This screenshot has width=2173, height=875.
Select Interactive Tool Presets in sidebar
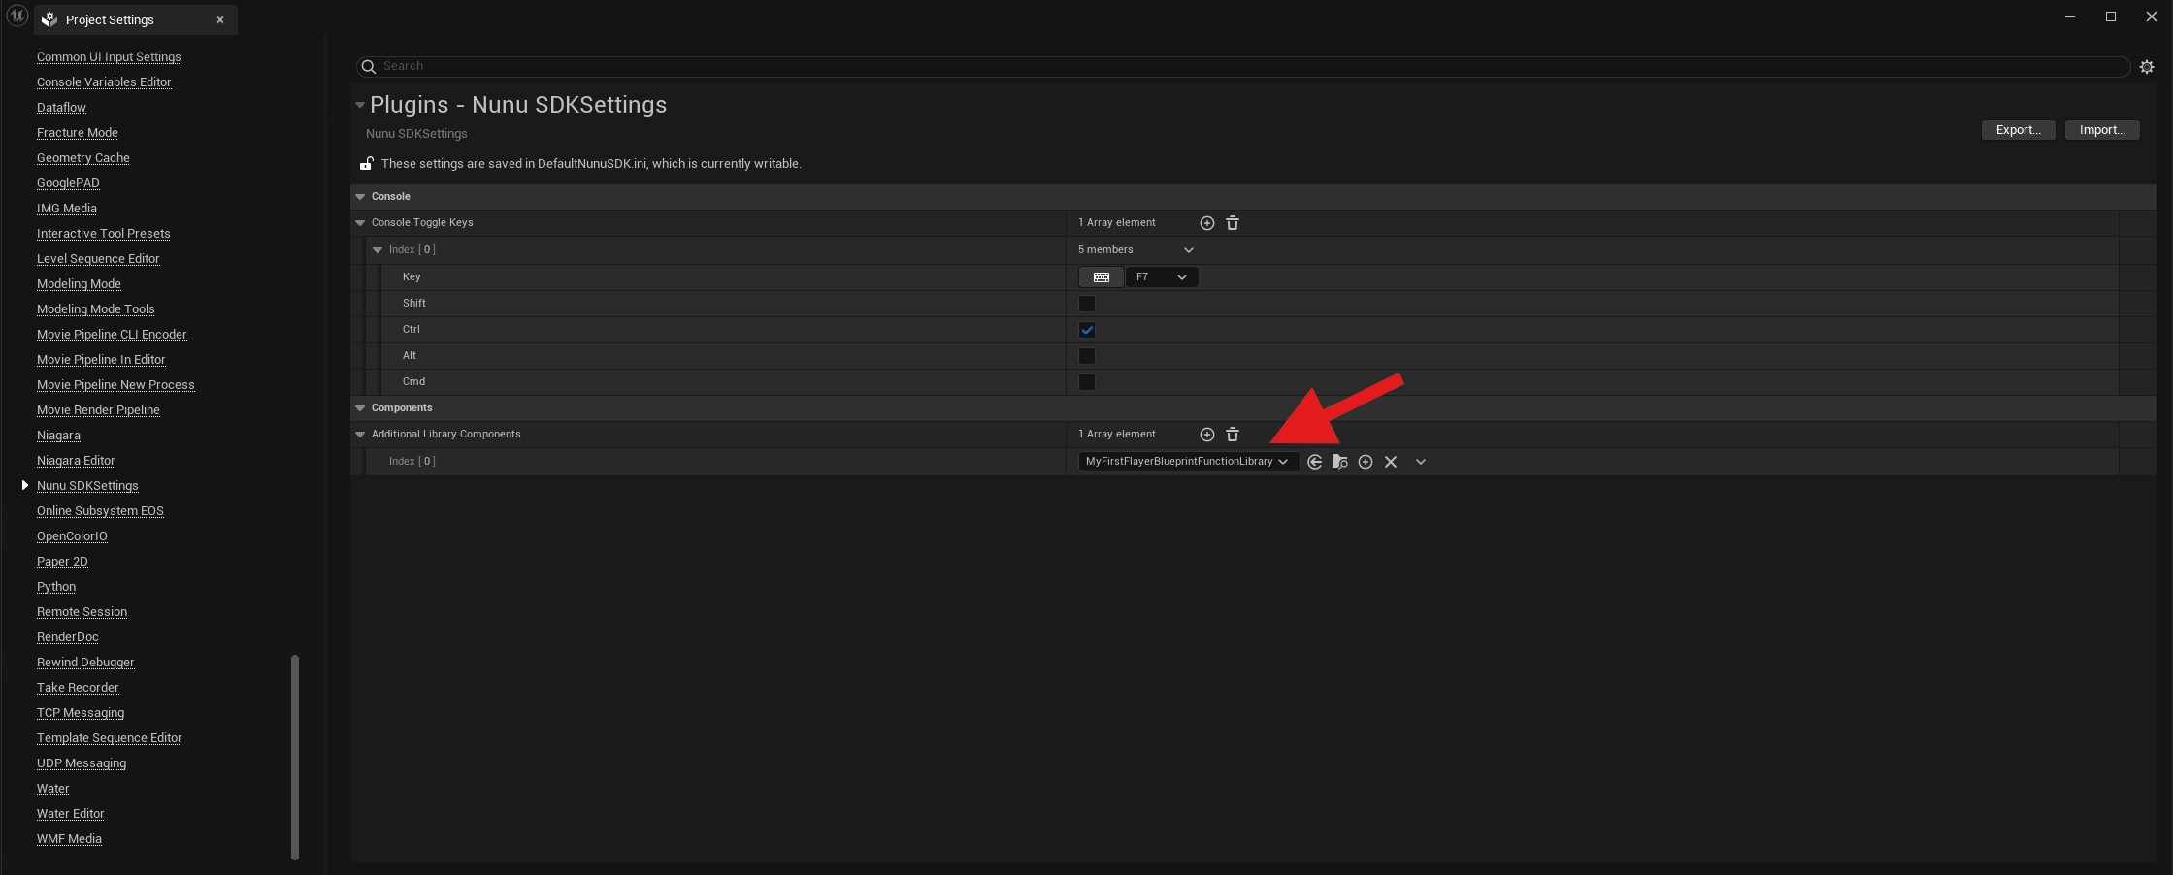(104, 234)
